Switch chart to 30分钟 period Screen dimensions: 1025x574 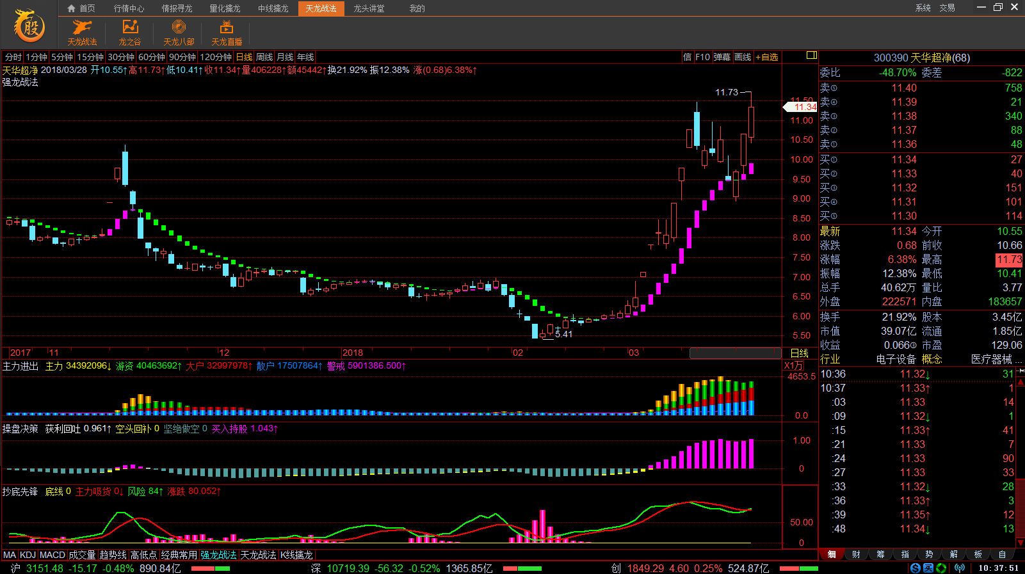click(x=121, y=57)
